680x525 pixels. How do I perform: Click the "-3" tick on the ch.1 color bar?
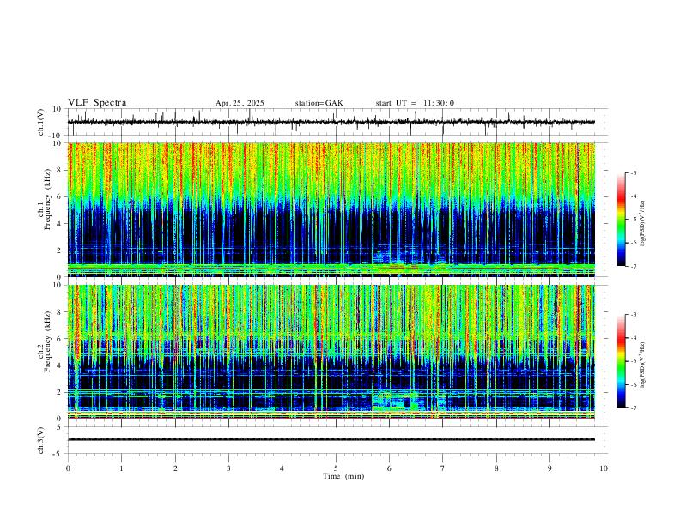[x=634, y=173]
